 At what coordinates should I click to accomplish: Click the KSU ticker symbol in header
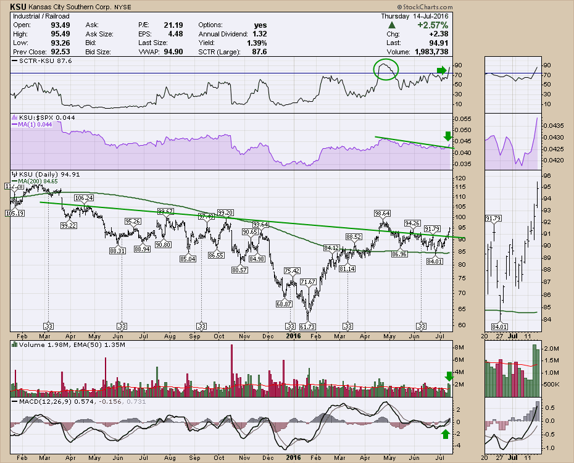pyautogui.click(x=17, y=6)
